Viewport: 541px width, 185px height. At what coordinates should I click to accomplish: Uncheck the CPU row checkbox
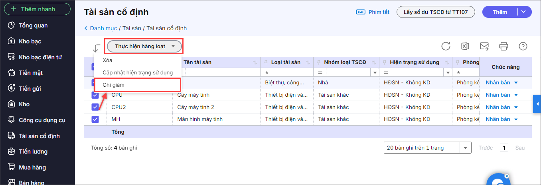pyautogui.click(x=95, y=95)
